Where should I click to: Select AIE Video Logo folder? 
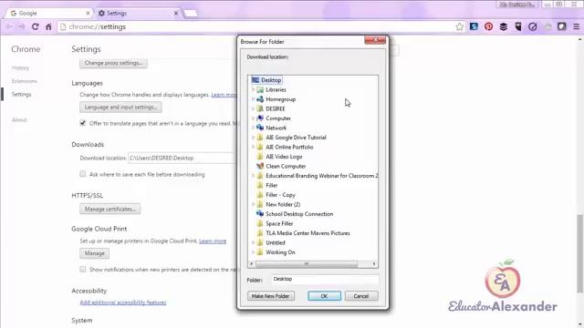tap(284, 157)
